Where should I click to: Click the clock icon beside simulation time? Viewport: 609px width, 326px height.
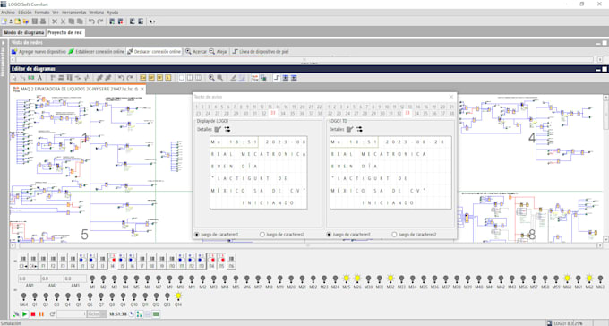[132, 314]
